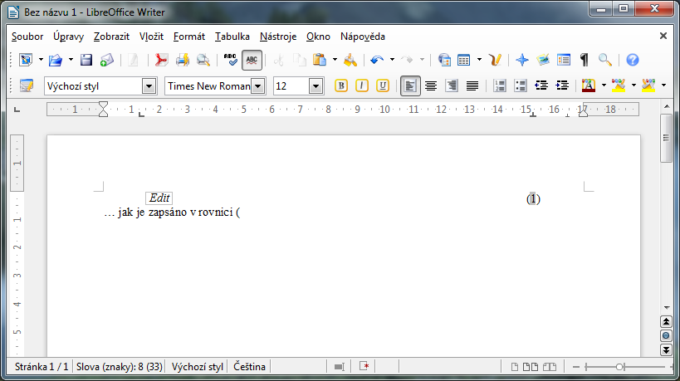Open the Styles and Formatting window

(26, 85)
